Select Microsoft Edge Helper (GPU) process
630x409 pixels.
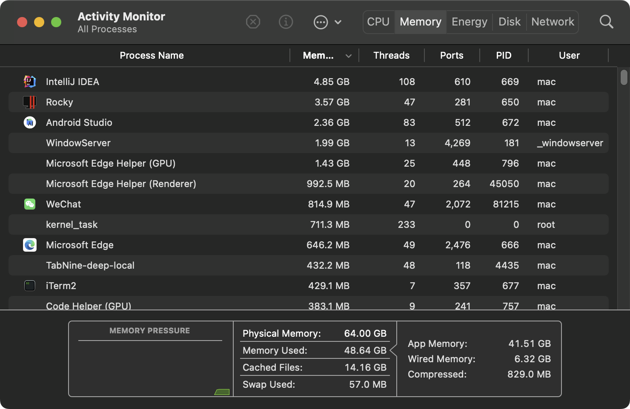click(111, 163)
